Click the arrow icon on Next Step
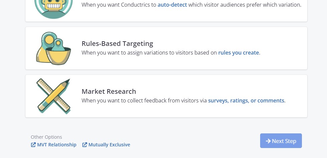Image resolution: width=327 pixels, height=158 pixels. [268, 141]
